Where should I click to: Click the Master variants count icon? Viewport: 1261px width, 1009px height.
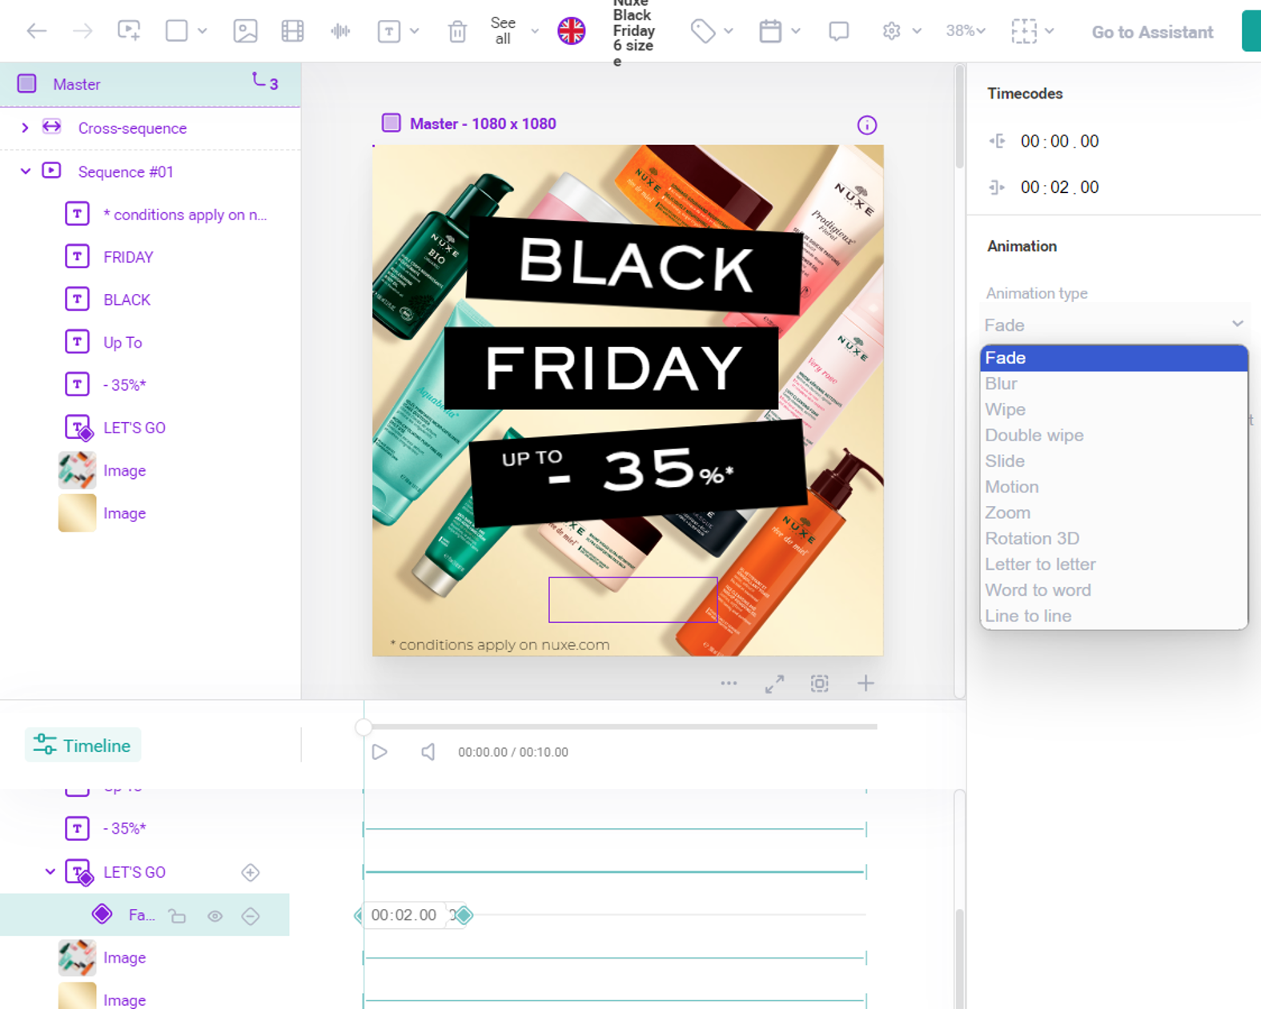click(265, 82)
